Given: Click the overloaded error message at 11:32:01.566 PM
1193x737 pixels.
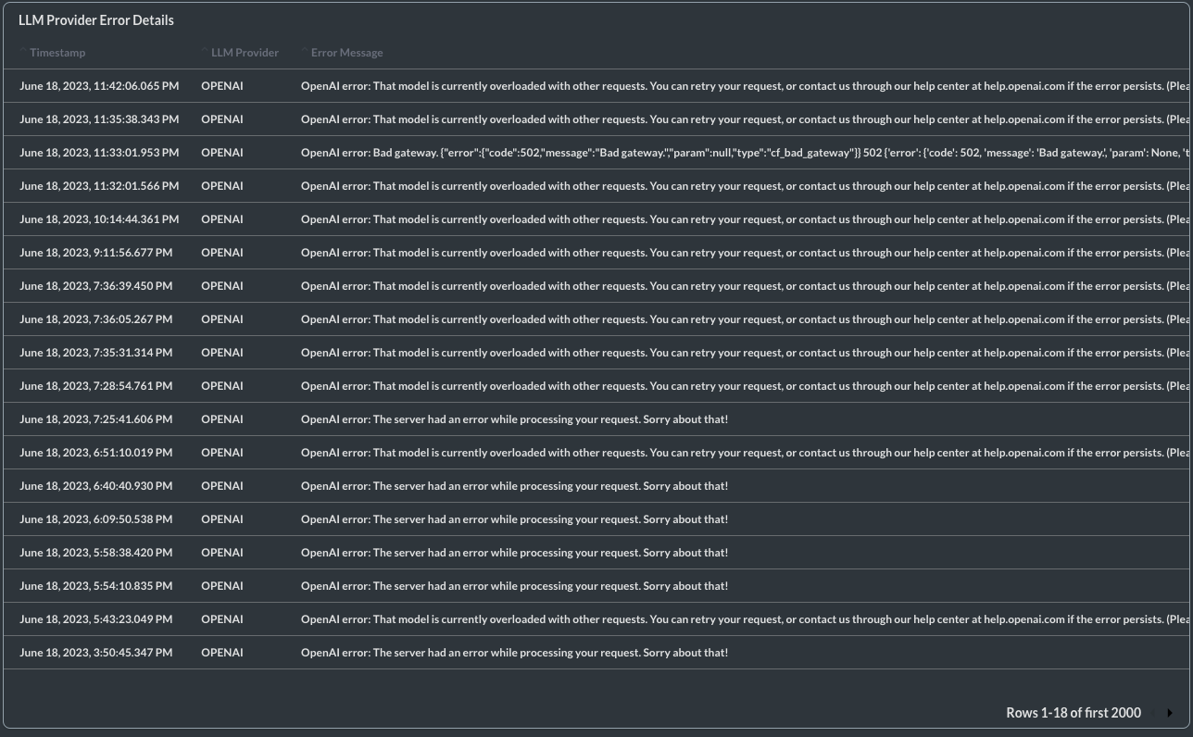Looking at the screenshot, I should 745,186.
